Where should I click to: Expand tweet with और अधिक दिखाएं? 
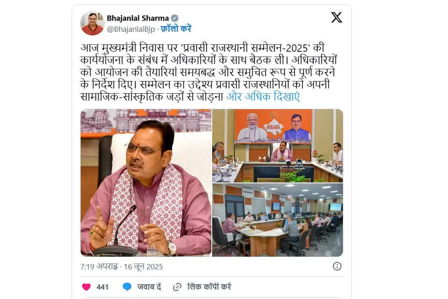(263, 97)
